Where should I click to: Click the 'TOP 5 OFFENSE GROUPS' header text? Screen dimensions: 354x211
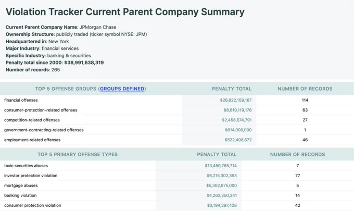(66, 89)
